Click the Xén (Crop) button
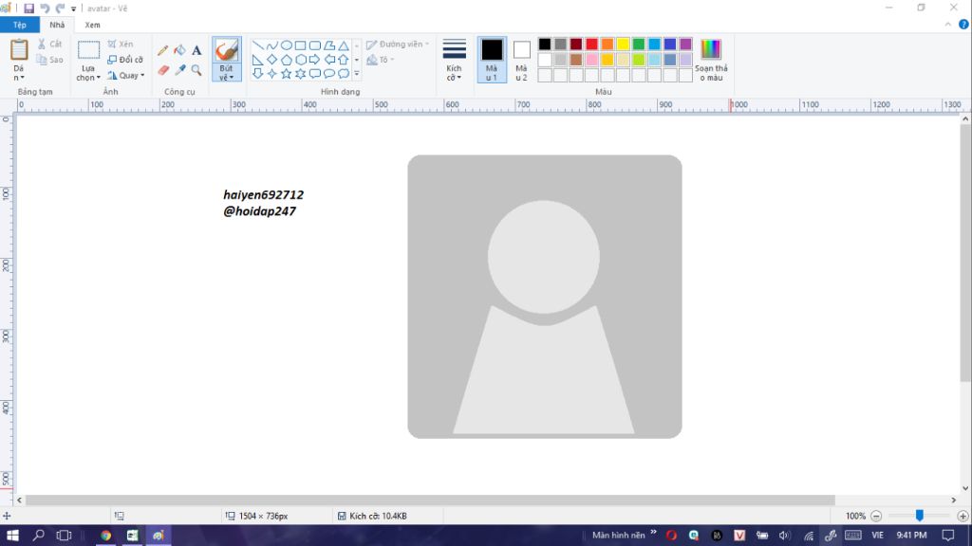Screen dimensions: 972x546 click(121, 44)
